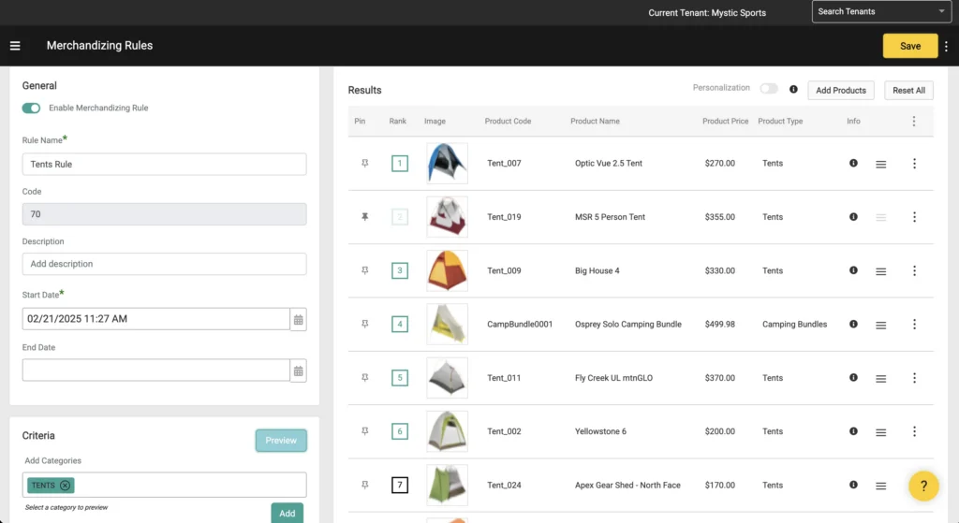The height and width of the screenshot is (523, 959).
Task: Turn on the Personalization toggle
Action: 768,89
